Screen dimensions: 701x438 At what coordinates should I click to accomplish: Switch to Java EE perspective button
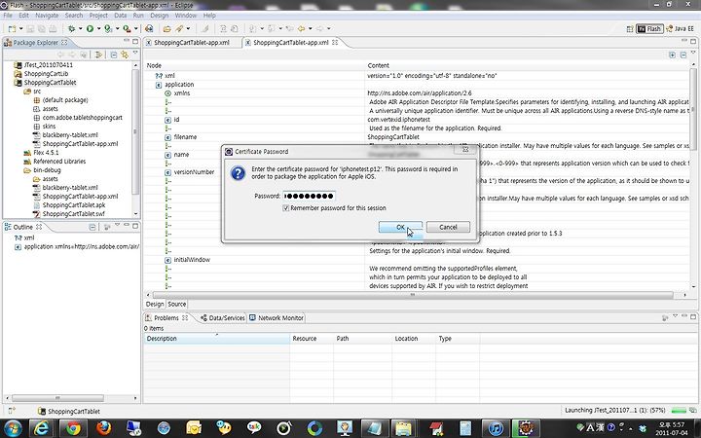pos(680,28)
